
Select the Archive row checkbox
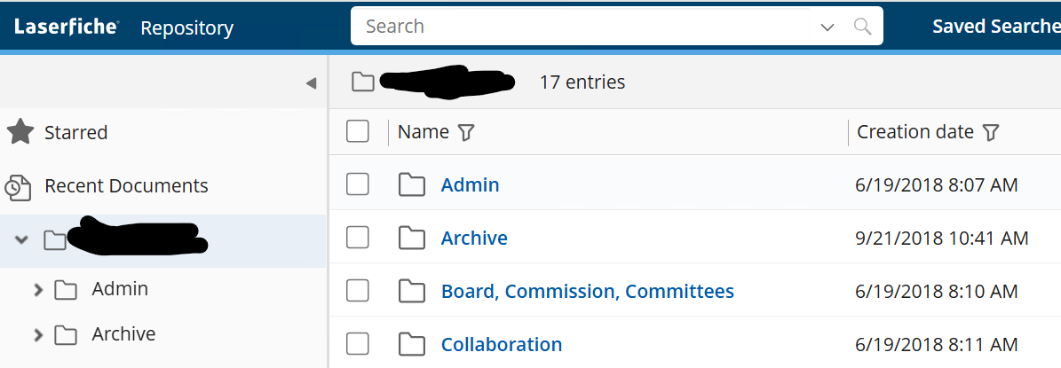click(358, 239)
